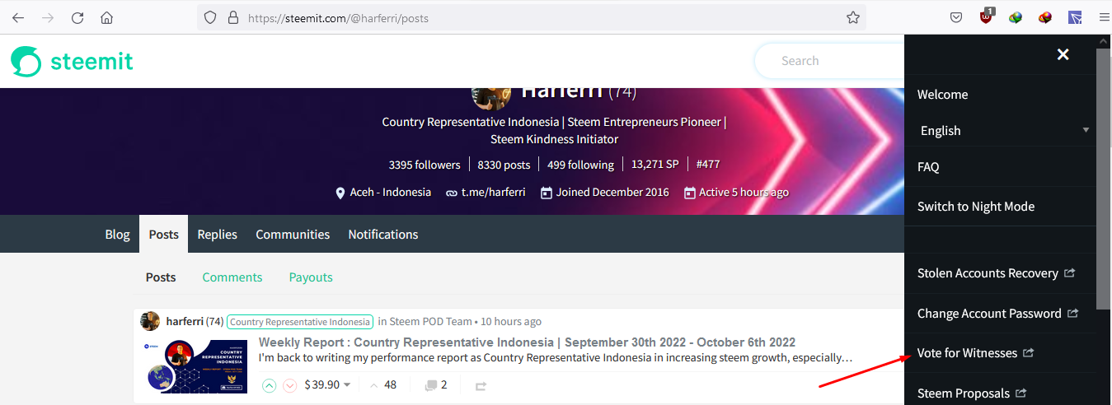Click the browser address bar URL
1112x405 pixels.
pos(338,17)
